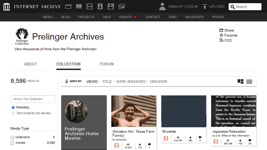Switch to tile grid view icon

tap(240, 81)
